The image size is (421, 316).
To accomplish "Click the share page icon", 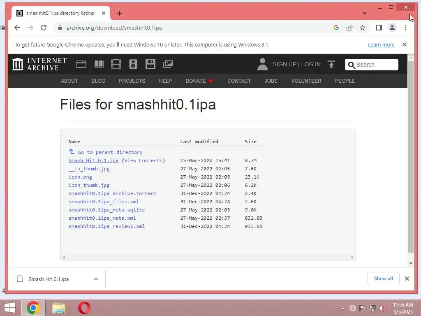I will coord(349,28).
